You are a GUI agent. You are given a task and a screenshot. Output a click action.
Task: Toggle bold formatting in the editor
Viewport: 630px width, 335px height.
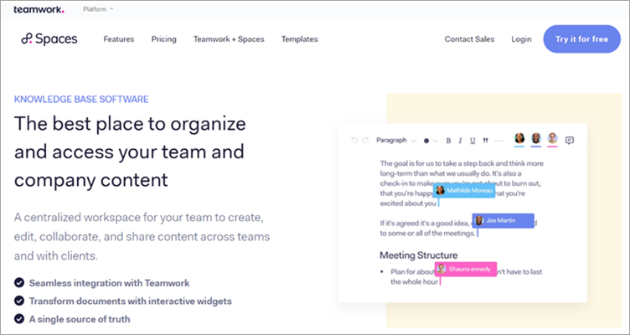448,140
